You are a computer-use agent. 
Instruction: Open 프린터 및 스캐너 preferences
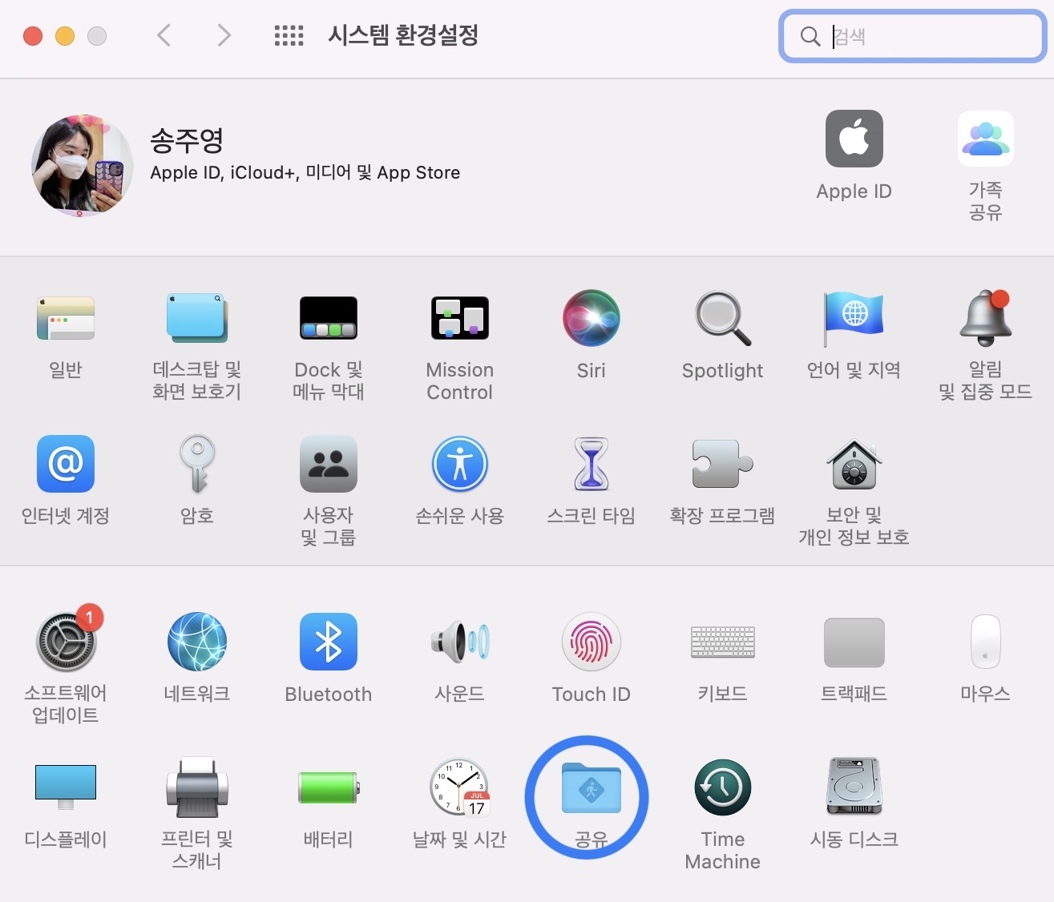coord(197,787)
